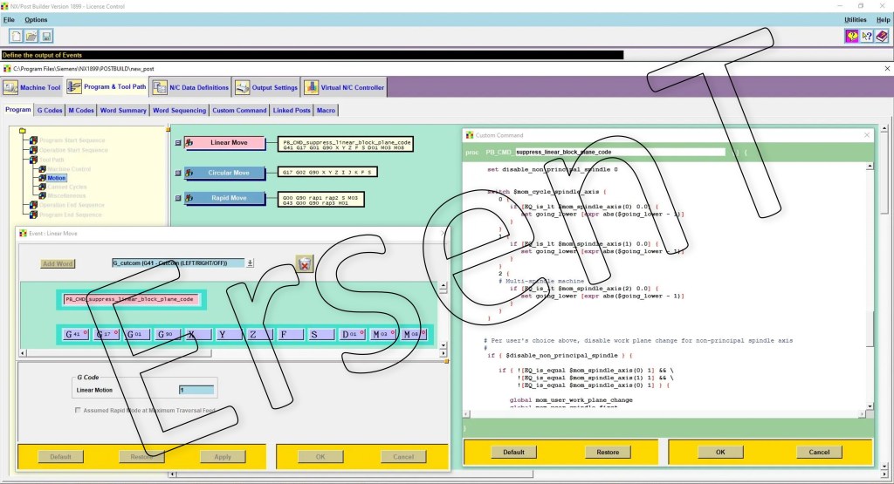Screen dimensions: 894x484
Task: Click OK in Custom Command dialog
Action: click(719, 452)
